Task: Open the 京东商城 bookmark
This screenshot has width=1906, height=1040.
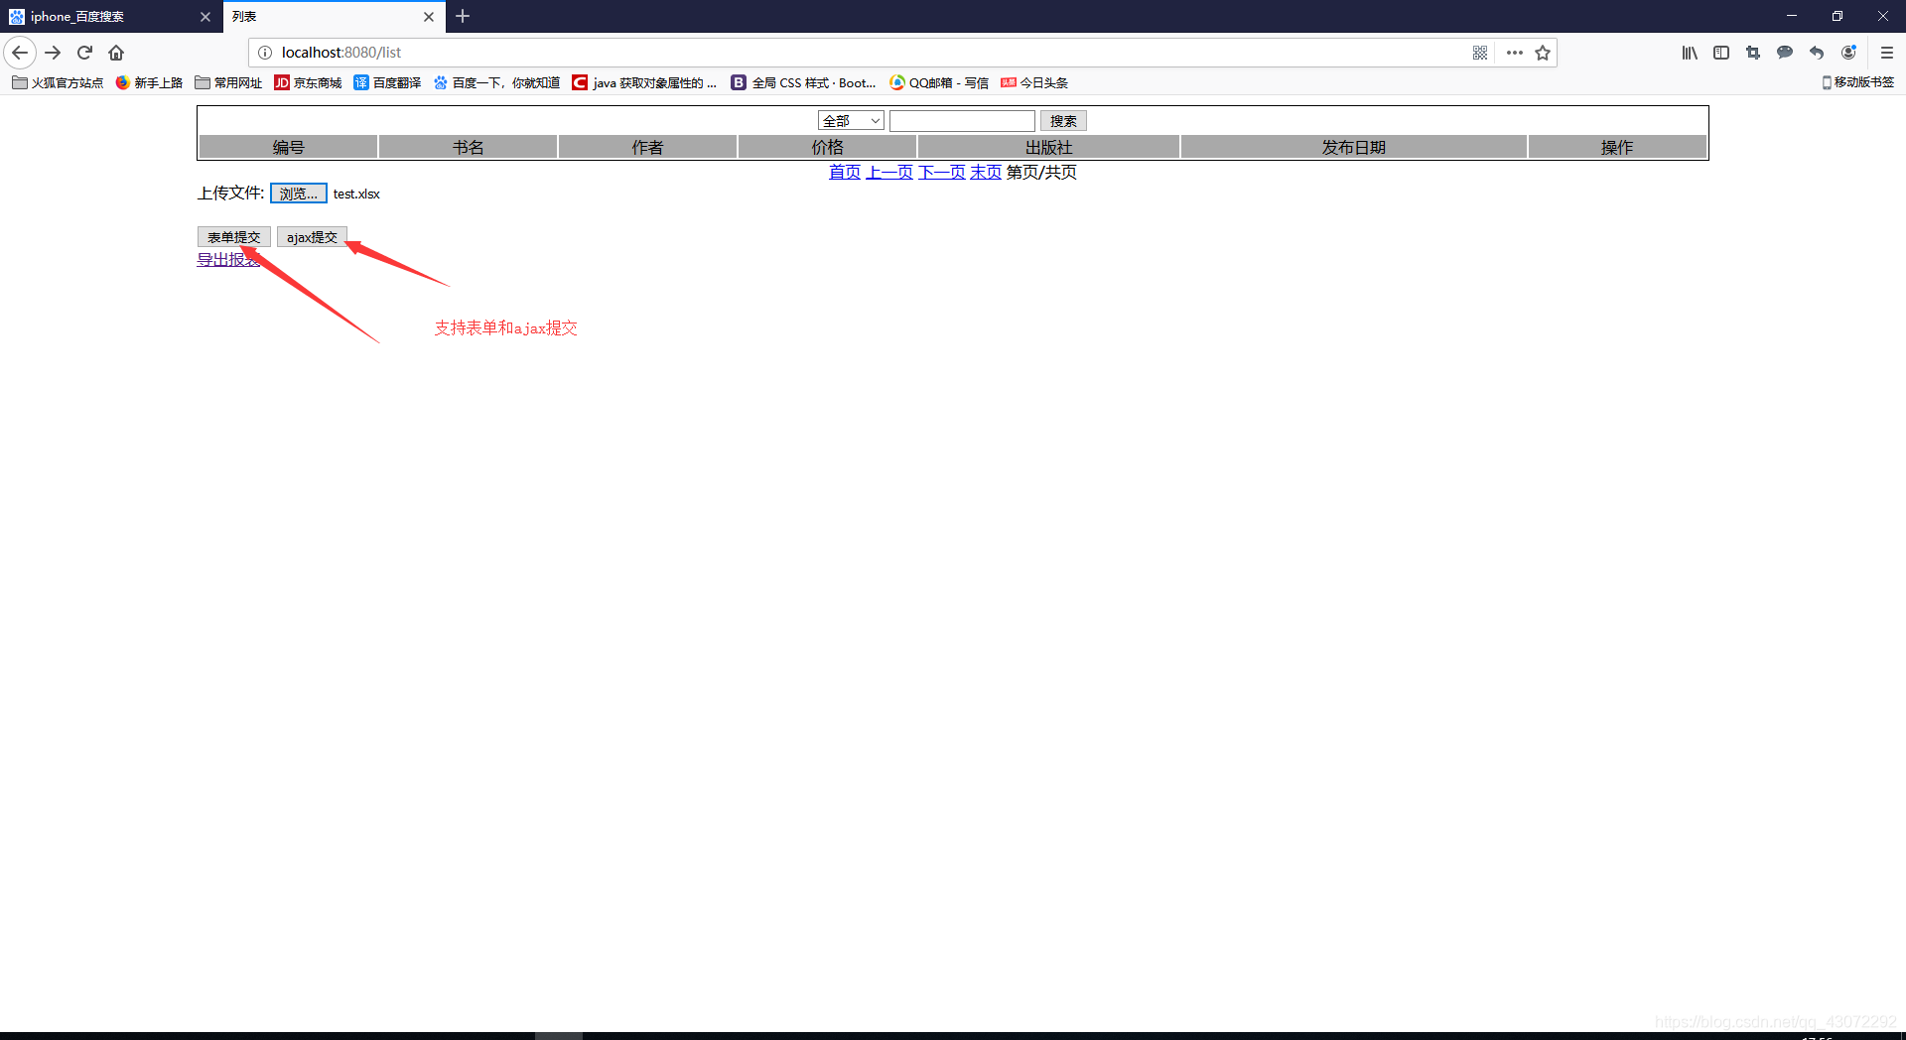Action: [308, 82]
